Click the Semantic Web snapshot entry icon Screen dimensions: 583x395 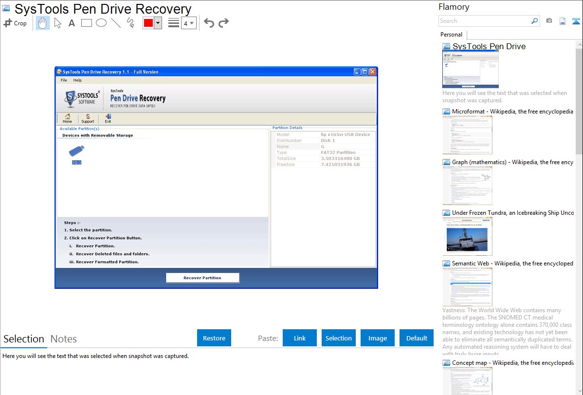(x=446, y=263)
